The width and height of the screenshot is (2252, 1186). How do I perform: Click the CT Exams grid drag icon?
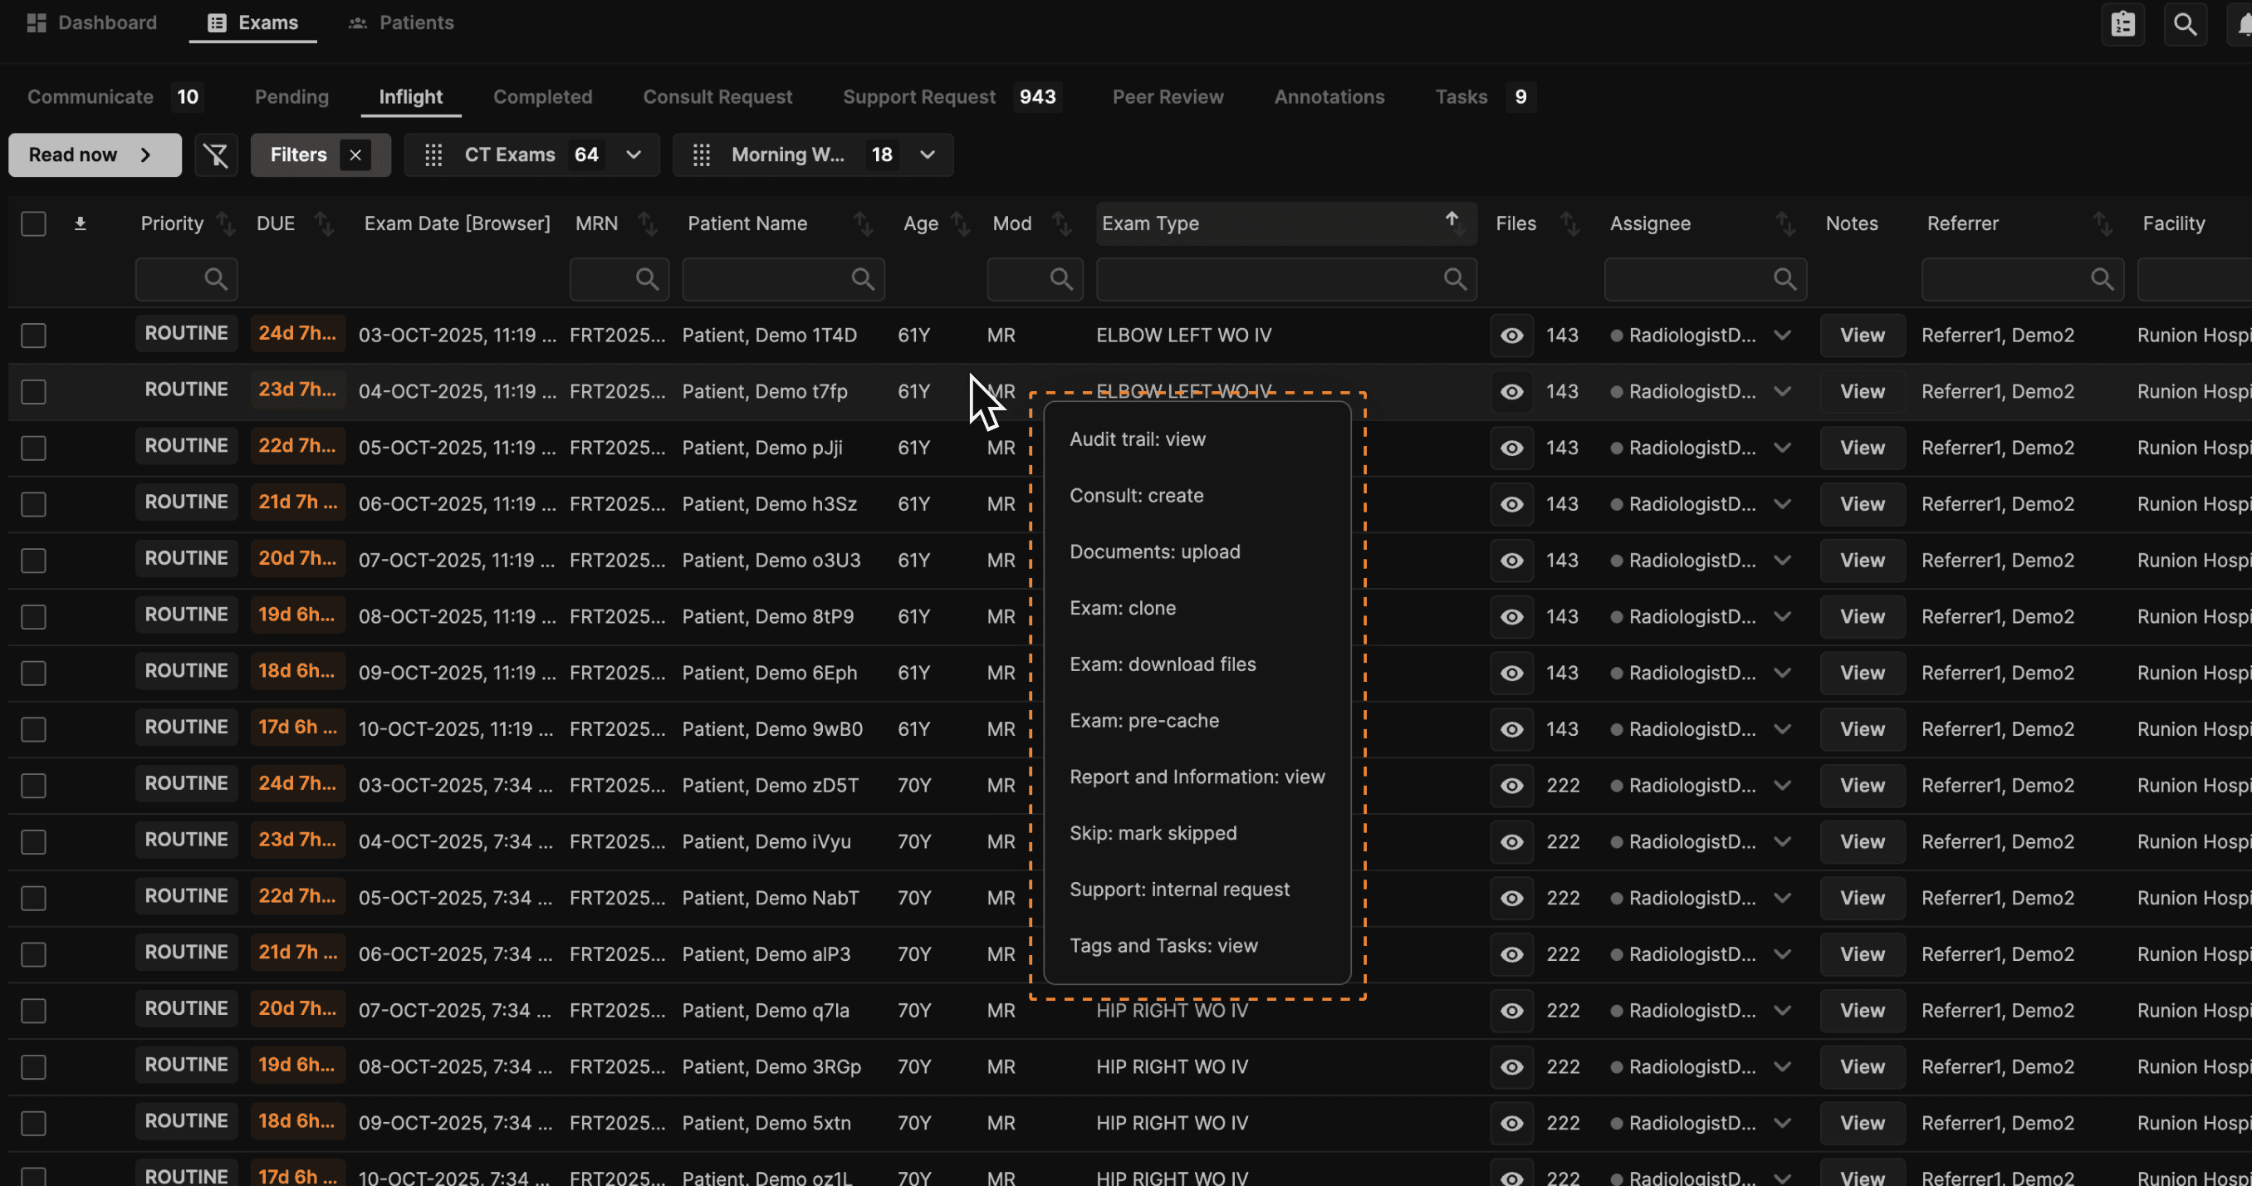(x=433, y=154)
